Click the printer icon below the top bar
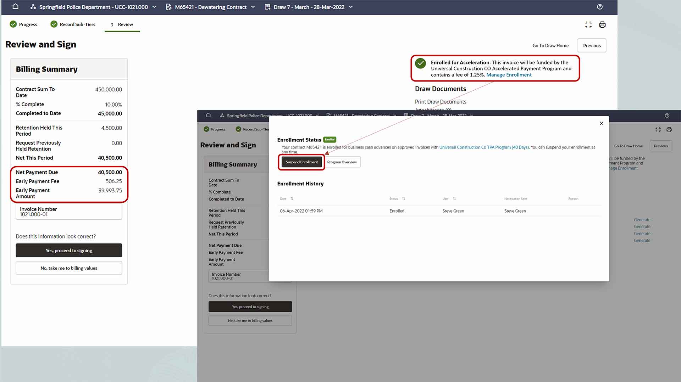The width and height of the screenshot is (681, 382). pyautogui.click(x=602, y=25)
